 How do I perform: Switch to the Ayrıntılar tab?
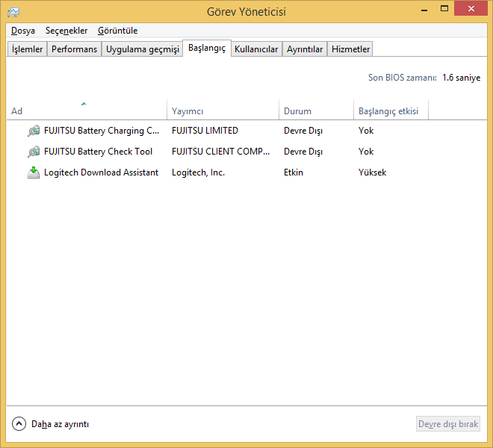point(305,49)
